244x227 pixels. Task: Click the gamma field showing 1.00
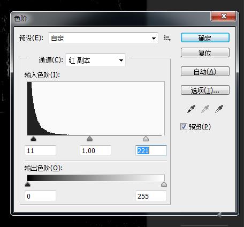coord(96,150)
